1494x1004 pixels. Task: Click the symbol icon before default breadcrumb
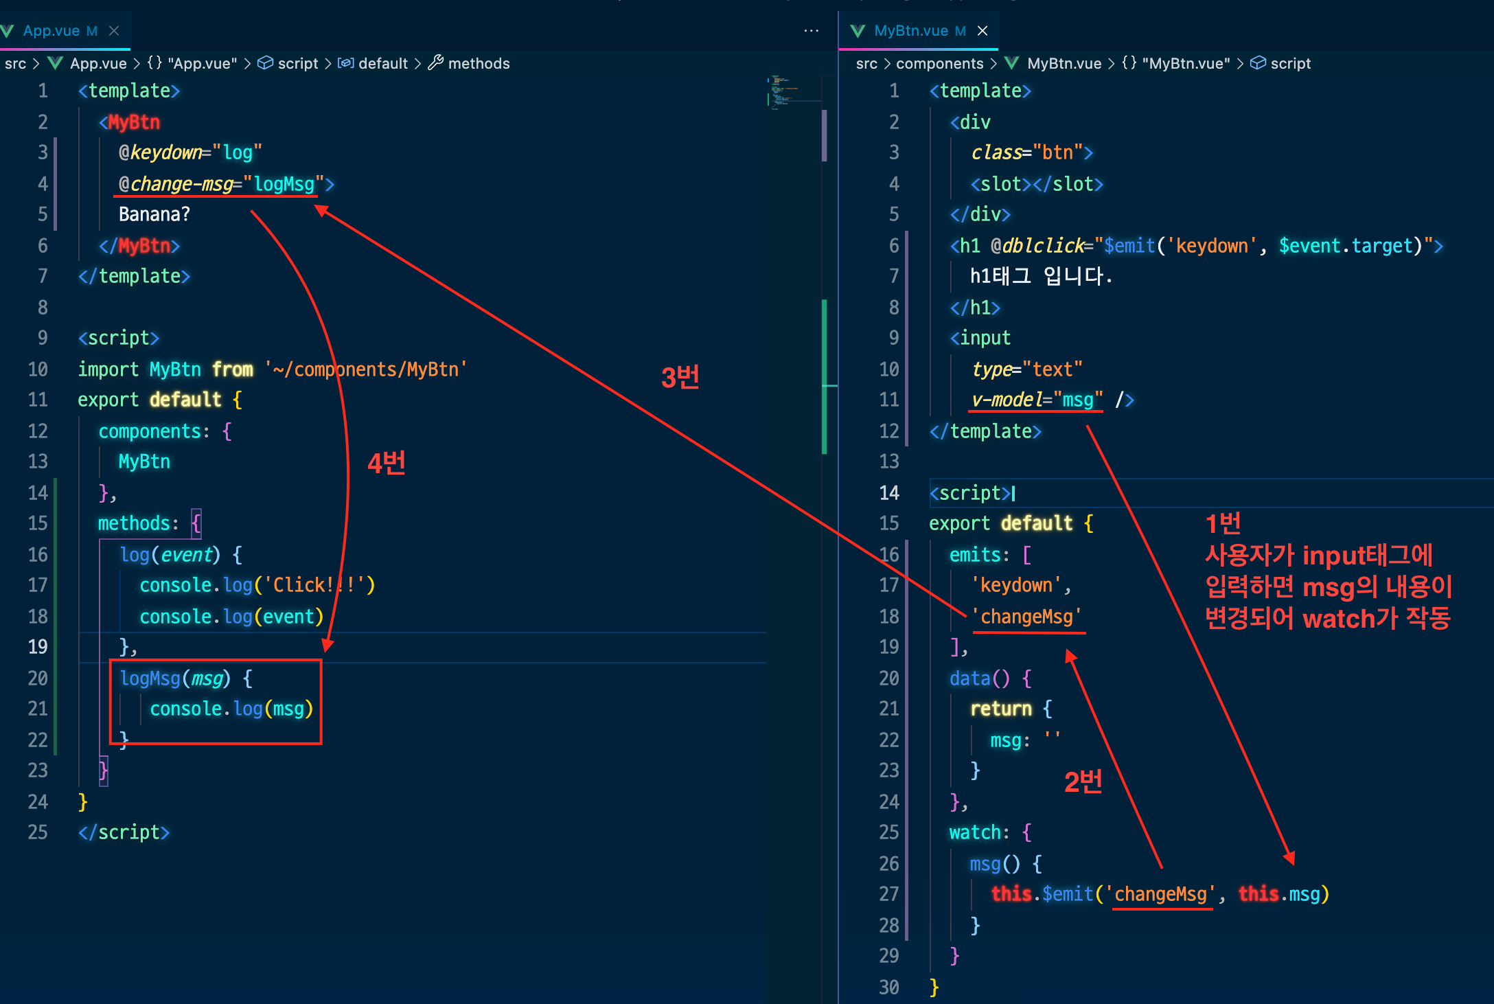(x=346, y=63)
